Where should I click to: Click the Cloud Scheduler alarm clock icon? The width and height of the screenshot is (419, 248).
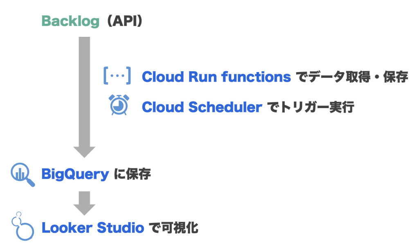tap(119, 105)
